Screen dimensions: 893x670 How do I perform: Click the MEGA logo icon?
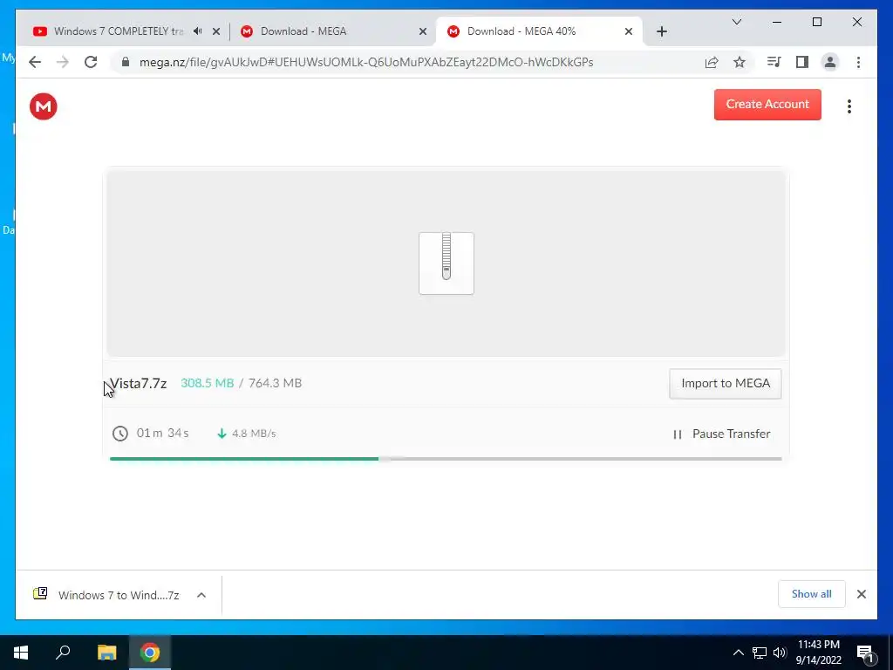pos(44,106)
